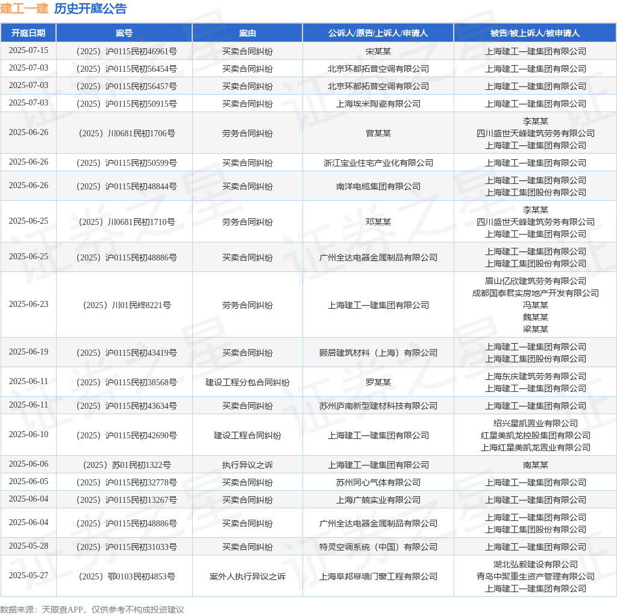This screenshot has width=617, height=615.
Task: Click plaintiff 宋某某
Action: [378, 52]
